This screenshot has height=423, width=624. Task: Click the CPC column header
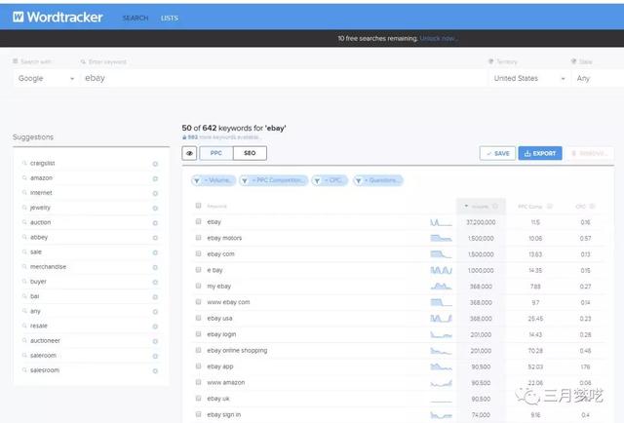pyautogui.click(x=585, y=206)
